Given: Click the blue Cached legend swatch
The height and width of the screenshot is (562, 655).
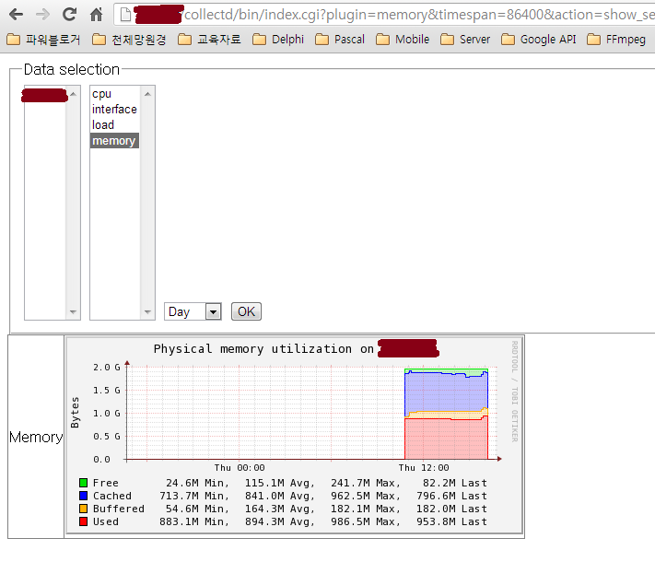Looking at the screenshot, I should point(83,496).
